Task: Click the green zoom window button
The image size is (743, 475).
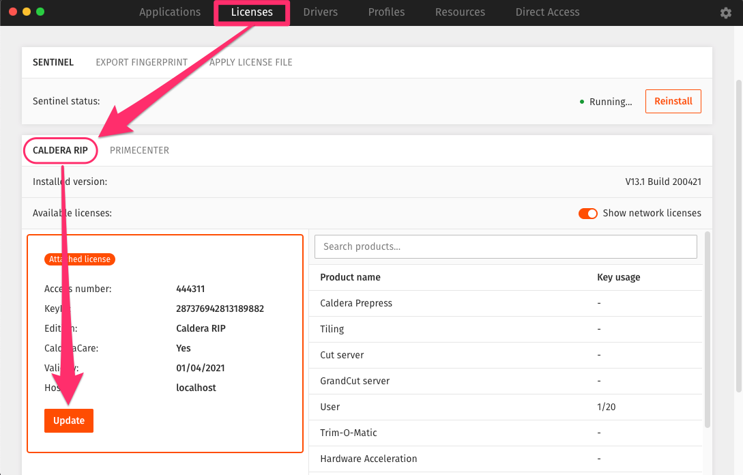Action: pos(40,12)
